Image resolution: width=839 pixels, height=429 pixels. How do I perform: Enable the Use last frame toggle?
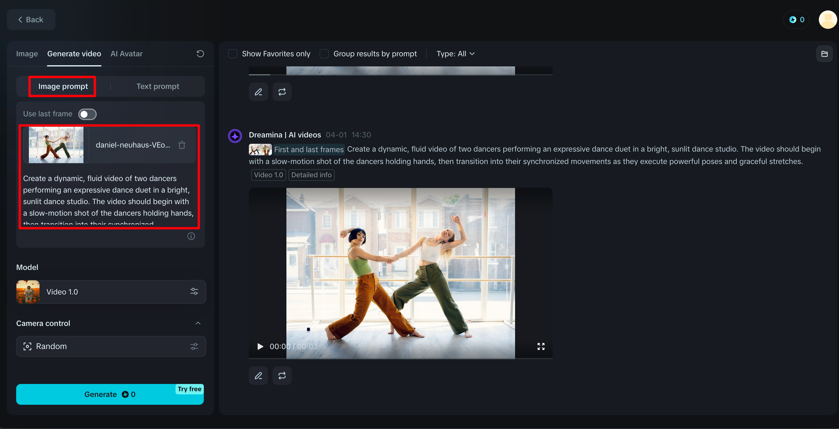click(x=87, y=114)
